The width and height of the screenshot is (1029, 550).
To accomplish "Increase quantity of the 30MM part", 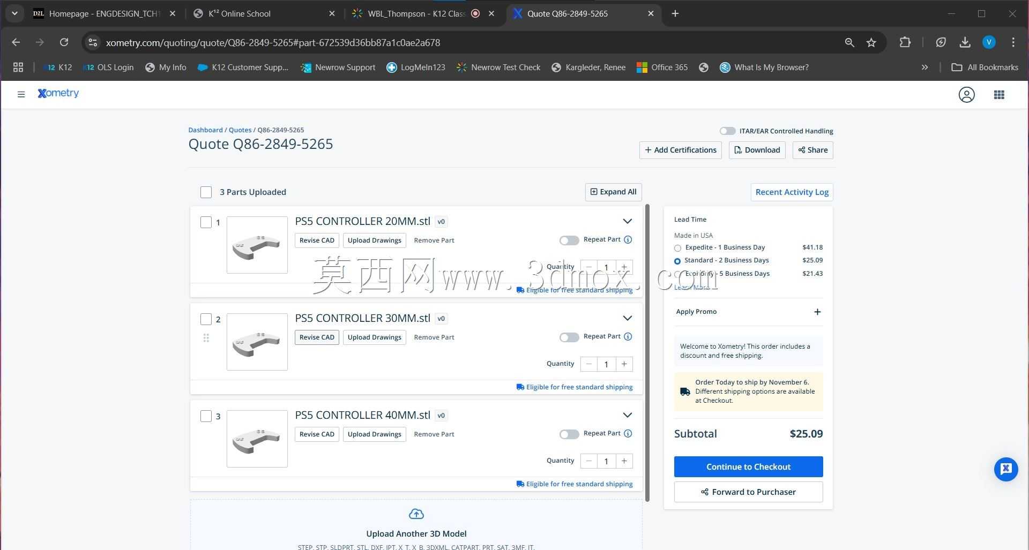I will 624,364.
